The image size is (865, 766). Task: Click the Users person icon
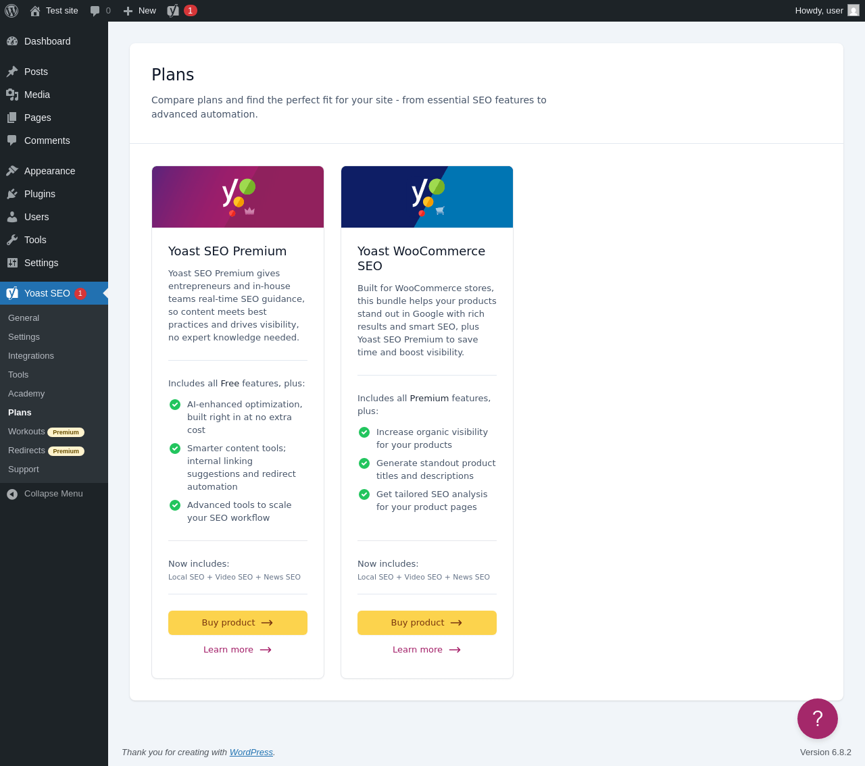click(x=12, y=217)
